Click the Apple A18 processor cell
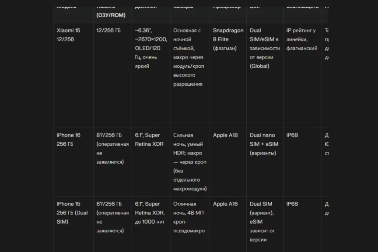The width and height of the screenshot is (378, 252). pyautogui.click(x=225, y=135)
